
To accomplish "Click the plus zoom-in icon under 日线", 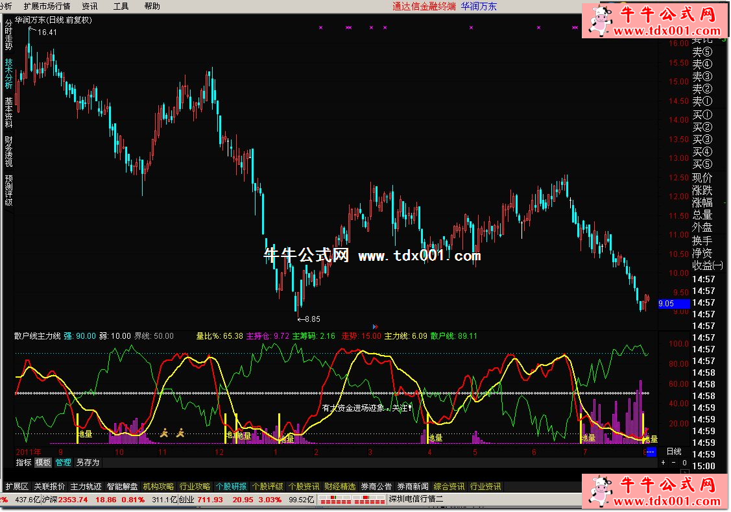I will (664, 463).
